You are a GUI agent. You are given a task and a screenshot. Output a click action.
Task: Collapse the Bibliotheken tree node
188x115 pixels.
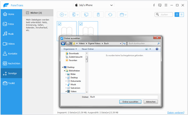tap(64, 71)
